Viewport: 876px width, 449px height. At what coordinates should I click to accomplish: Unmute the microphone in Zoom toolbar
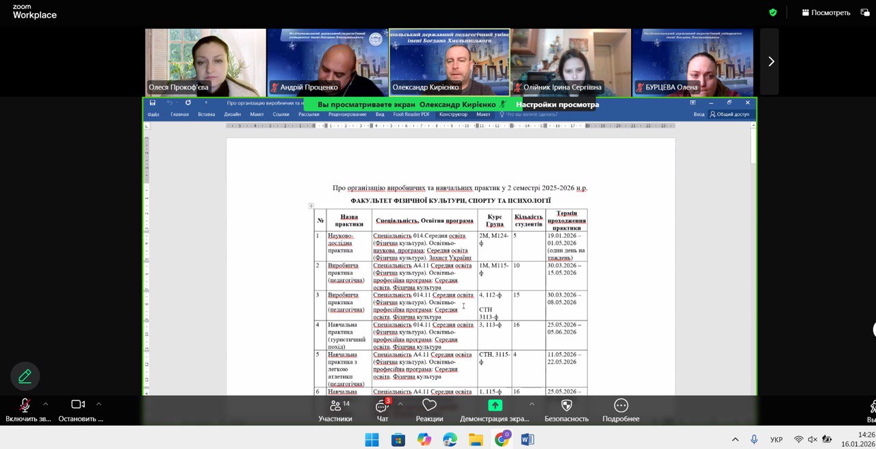click(x=25, y=405)
